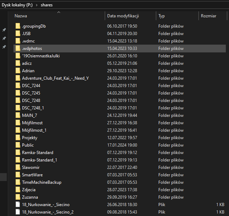Click date 05.12.2019 21:06 of adicz
229x216 pixels.
pos(122,63)
